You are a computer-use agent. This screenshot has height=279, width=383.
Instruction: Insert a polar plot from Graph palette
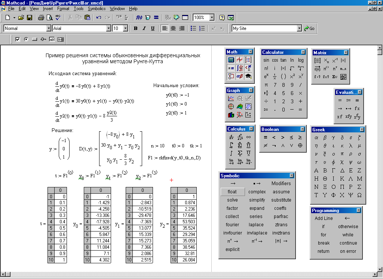click(x=231, y=107)
